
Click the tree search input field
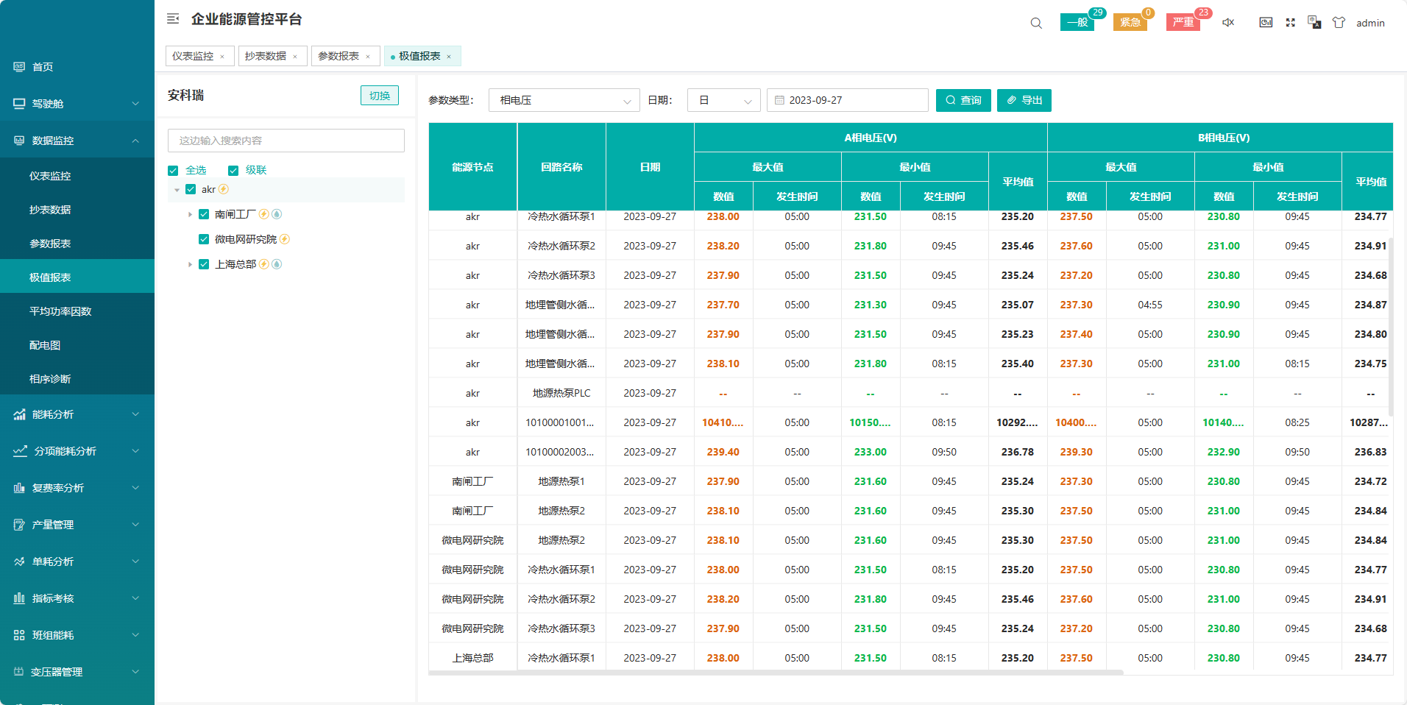(286, 141)
